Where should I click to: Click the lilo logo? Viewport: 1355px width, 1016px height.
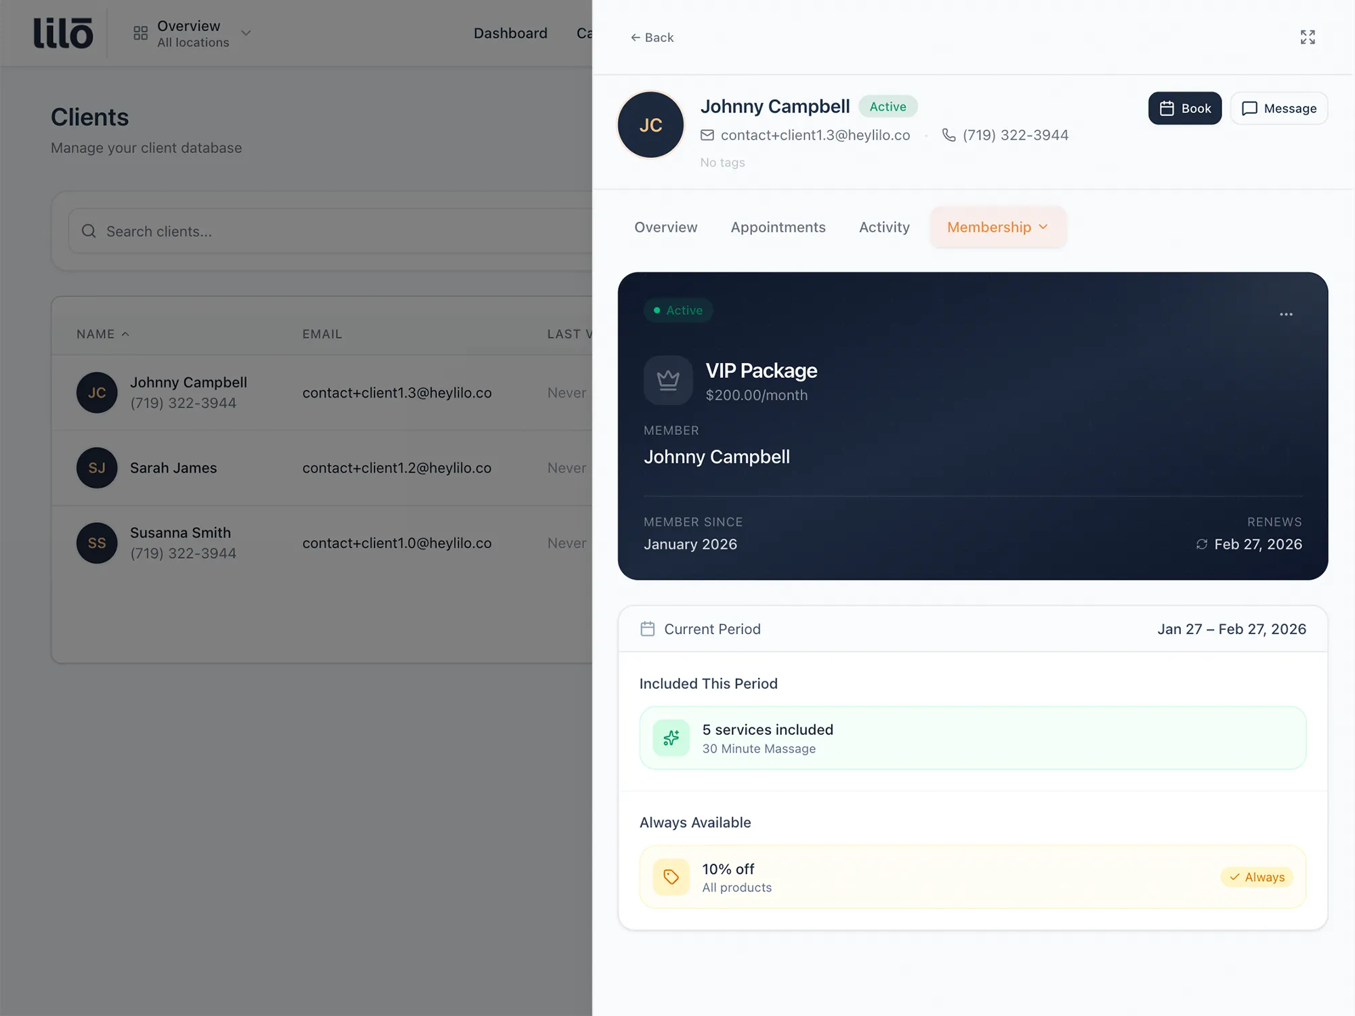tap(63, 33)
